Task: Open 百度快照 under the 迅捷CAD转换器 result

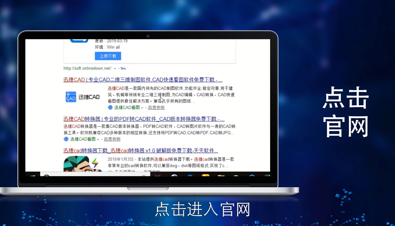Action: click(112, 139)
